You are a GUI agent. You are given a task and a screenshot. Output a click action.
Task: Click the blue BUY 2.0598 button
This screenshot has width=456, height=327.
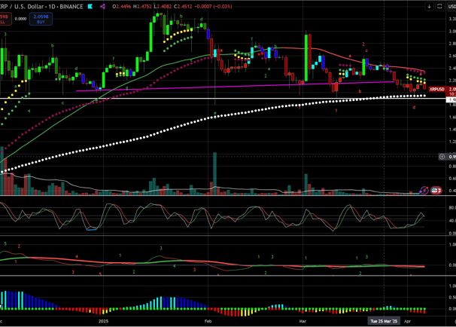pyautogui.click(x=41, y=19)
